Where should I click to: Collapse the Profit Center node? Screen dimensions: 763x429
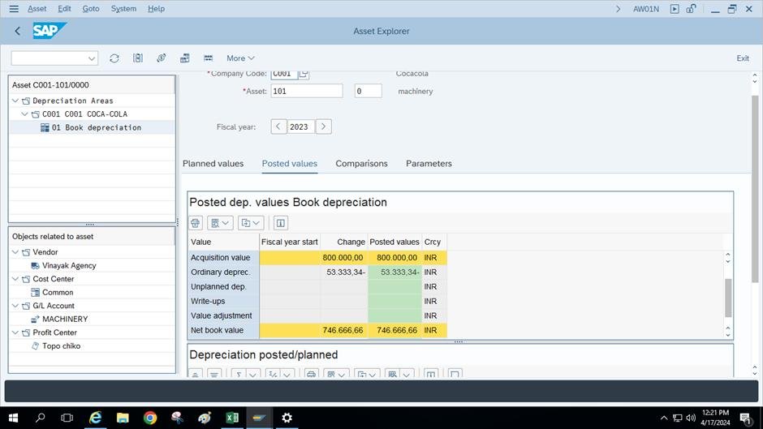[15, 332]
